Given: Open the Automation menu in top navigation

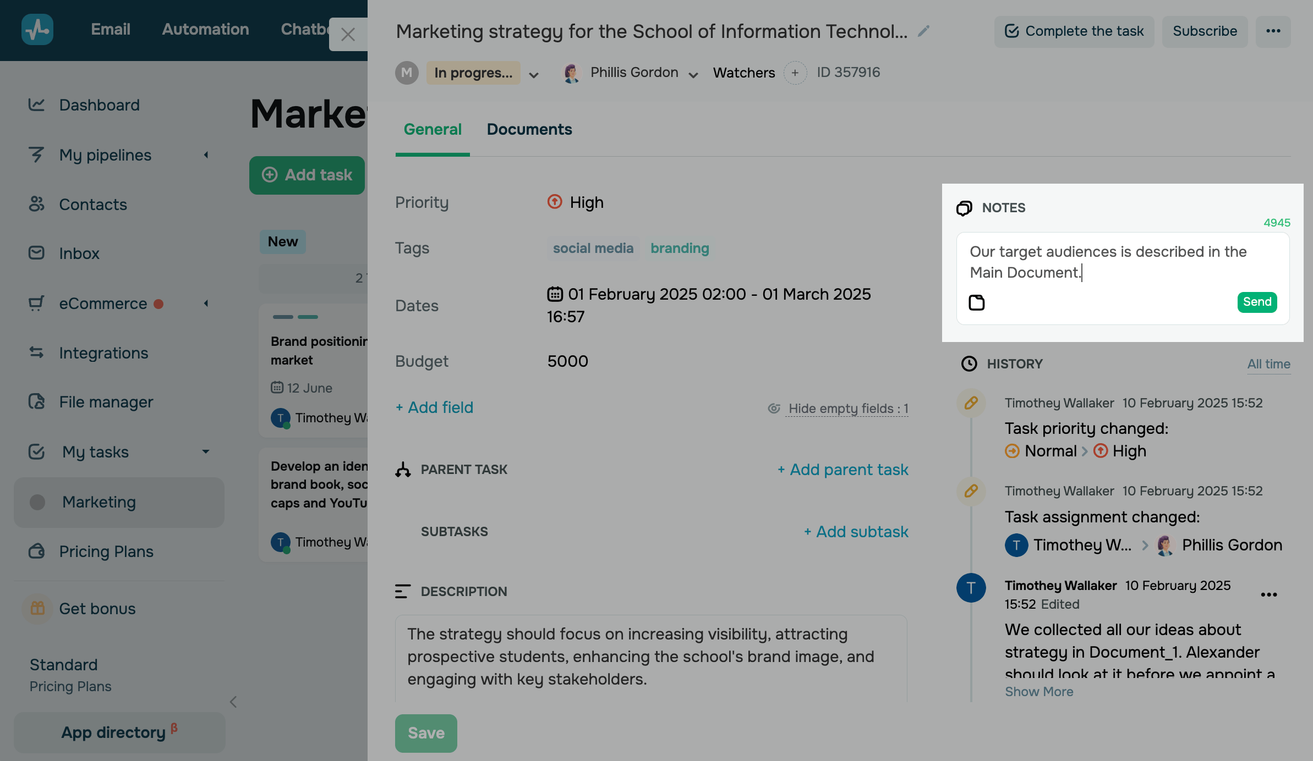Looking at the screenshot, I should pos(205,30).
